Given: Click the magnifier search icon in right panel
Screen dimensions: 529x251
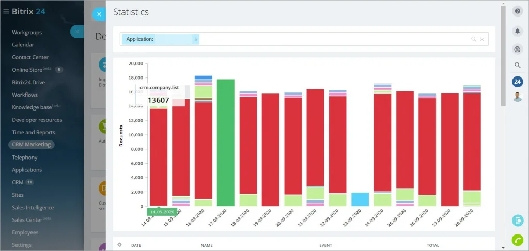Looking at the screenshot, I should coord(517,65).
